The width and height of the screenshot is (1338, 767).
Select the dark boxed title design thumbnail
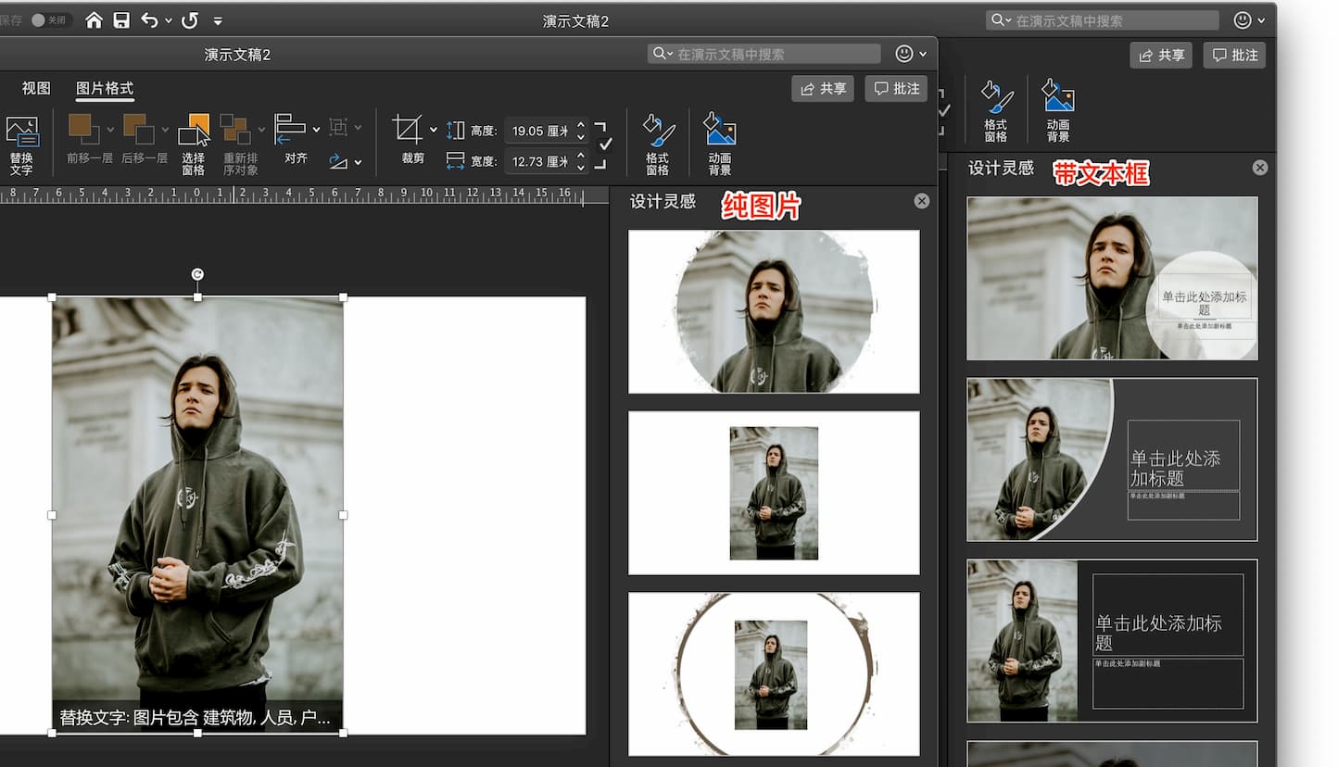click(1112, 641)
